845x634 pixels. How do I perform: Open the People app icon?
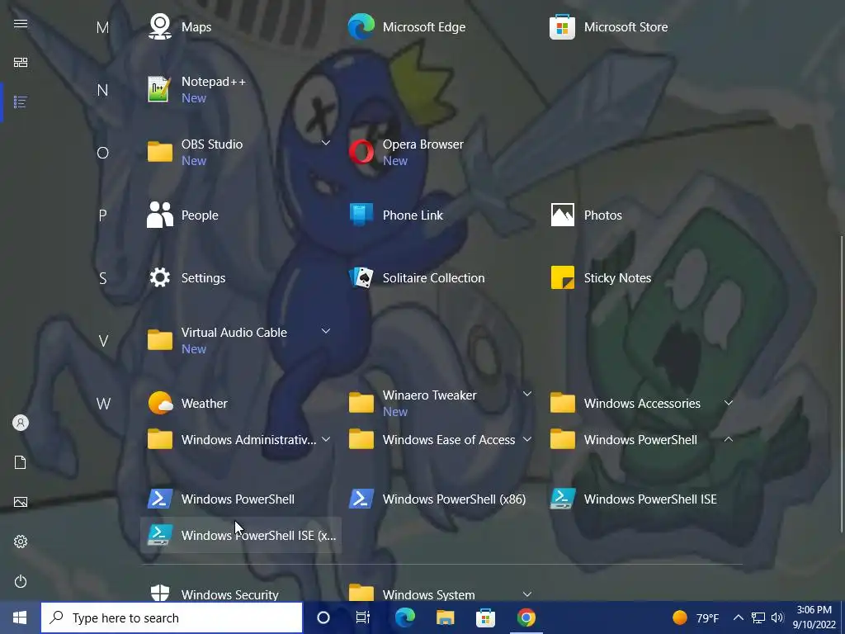pos(159,215)
